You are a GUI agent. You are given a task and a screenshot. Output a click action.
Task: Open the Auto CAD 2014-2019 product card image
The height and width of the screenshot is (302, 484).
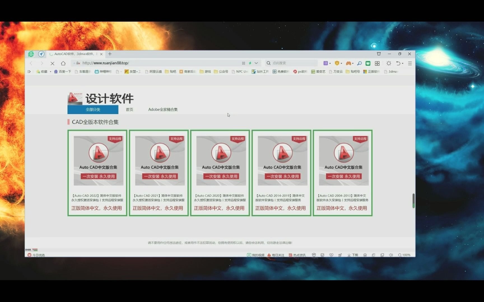[282, 161]
